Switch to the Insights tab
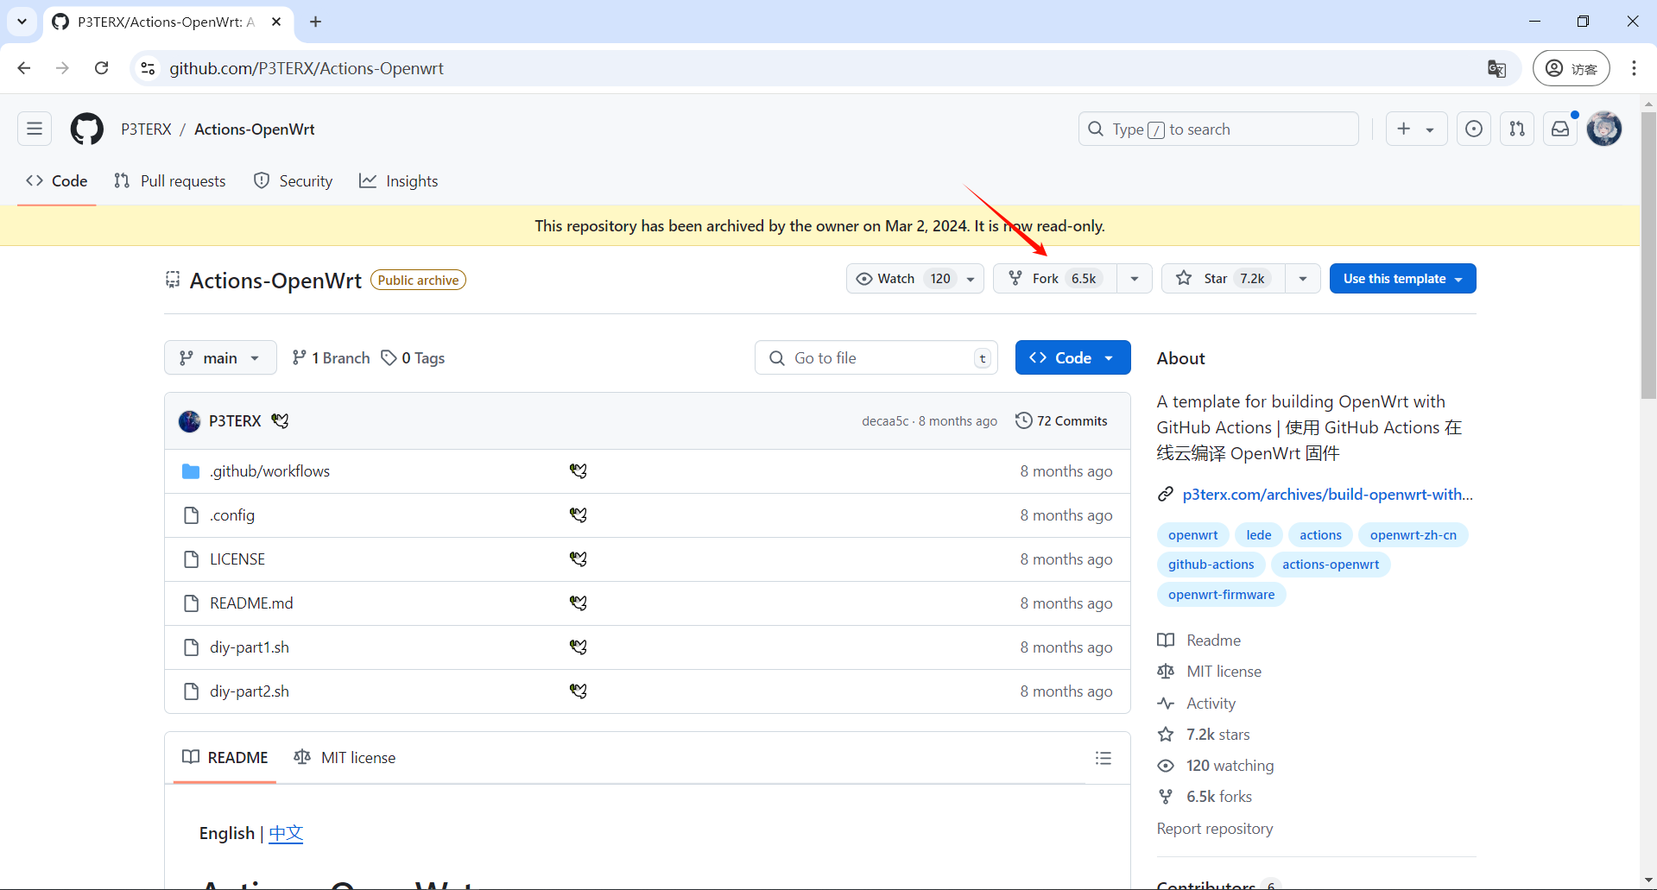The width and height of the screenshot is (1657, 890). tap(399, 181)
